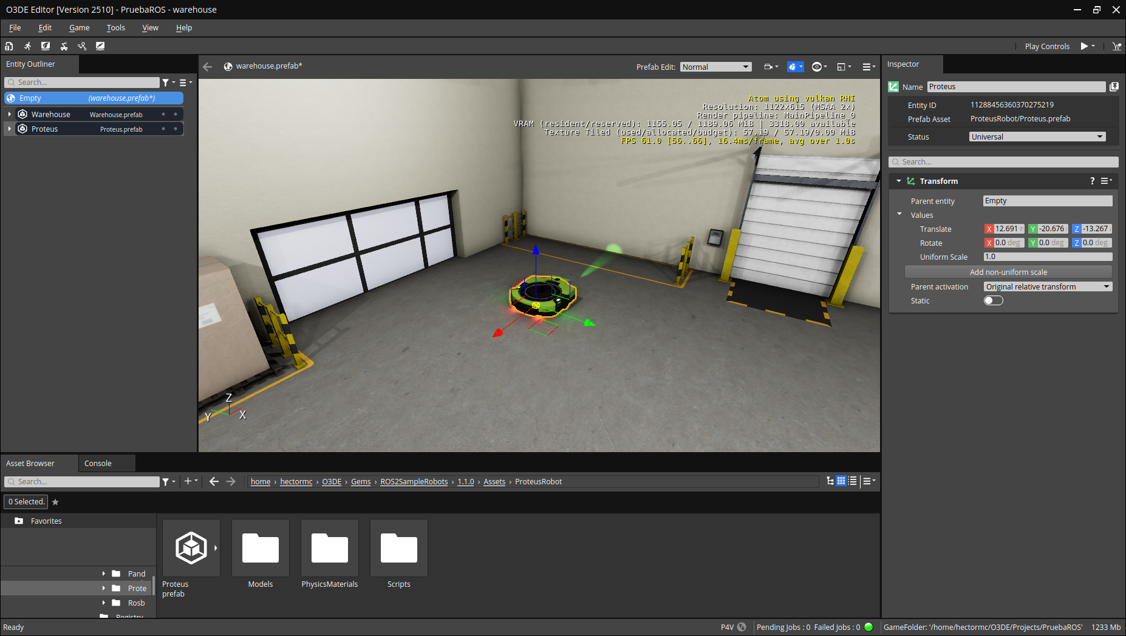Image resolution: width=1126 pixels, height=636 pixels.
Task: Click the running figure animation toolbar icon
Action: click(27, 46)
